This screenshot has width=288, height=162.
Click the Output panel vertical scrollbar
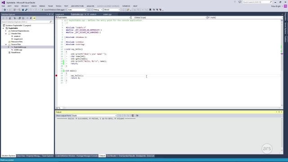282,135
